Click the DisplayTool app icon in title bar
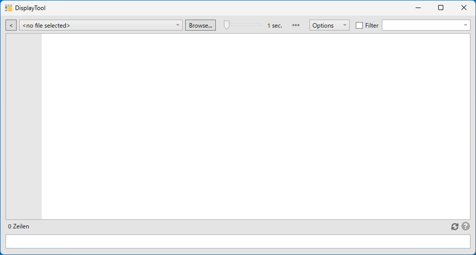This screenshot has height=255, width=476. (9, 8)
